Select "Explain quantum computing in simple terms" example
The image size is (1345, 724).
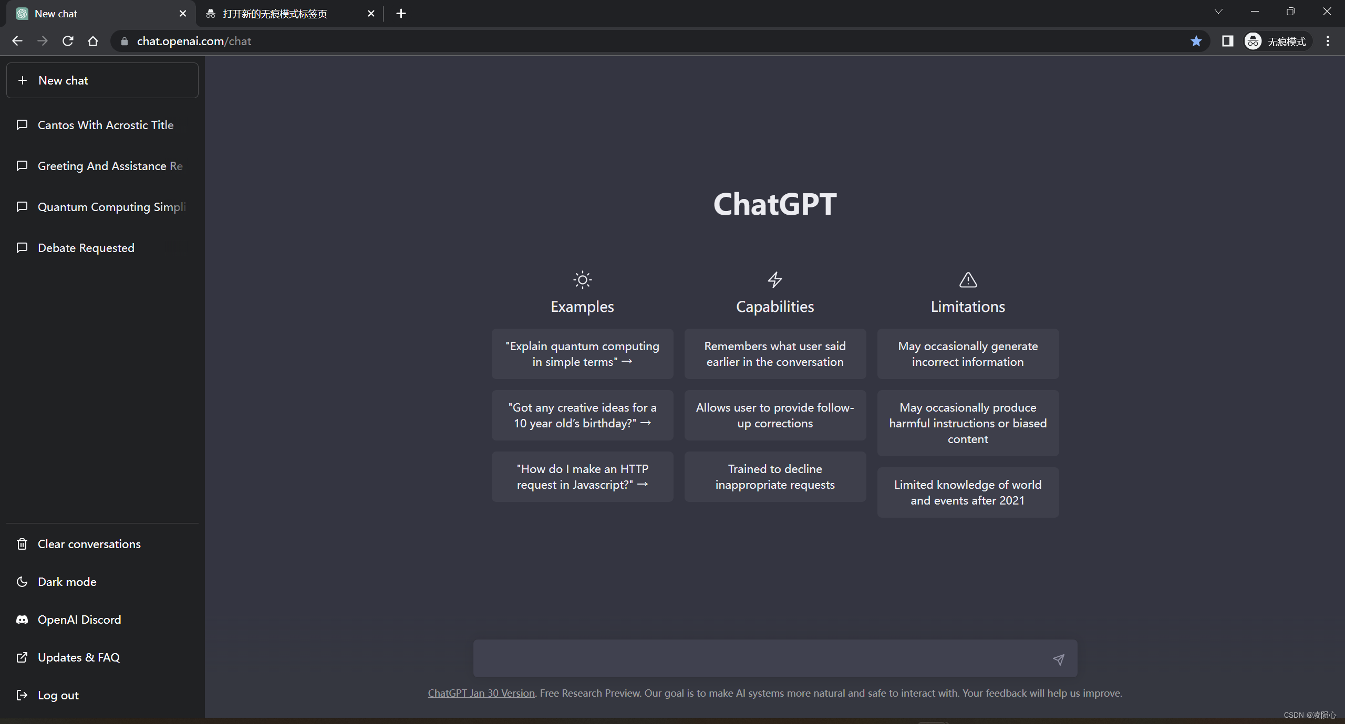[582, 354]
